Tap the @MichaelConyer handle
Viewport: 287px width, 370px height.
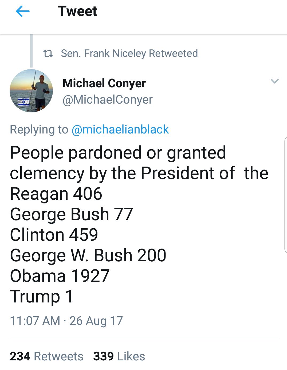[x=108, y=100]
